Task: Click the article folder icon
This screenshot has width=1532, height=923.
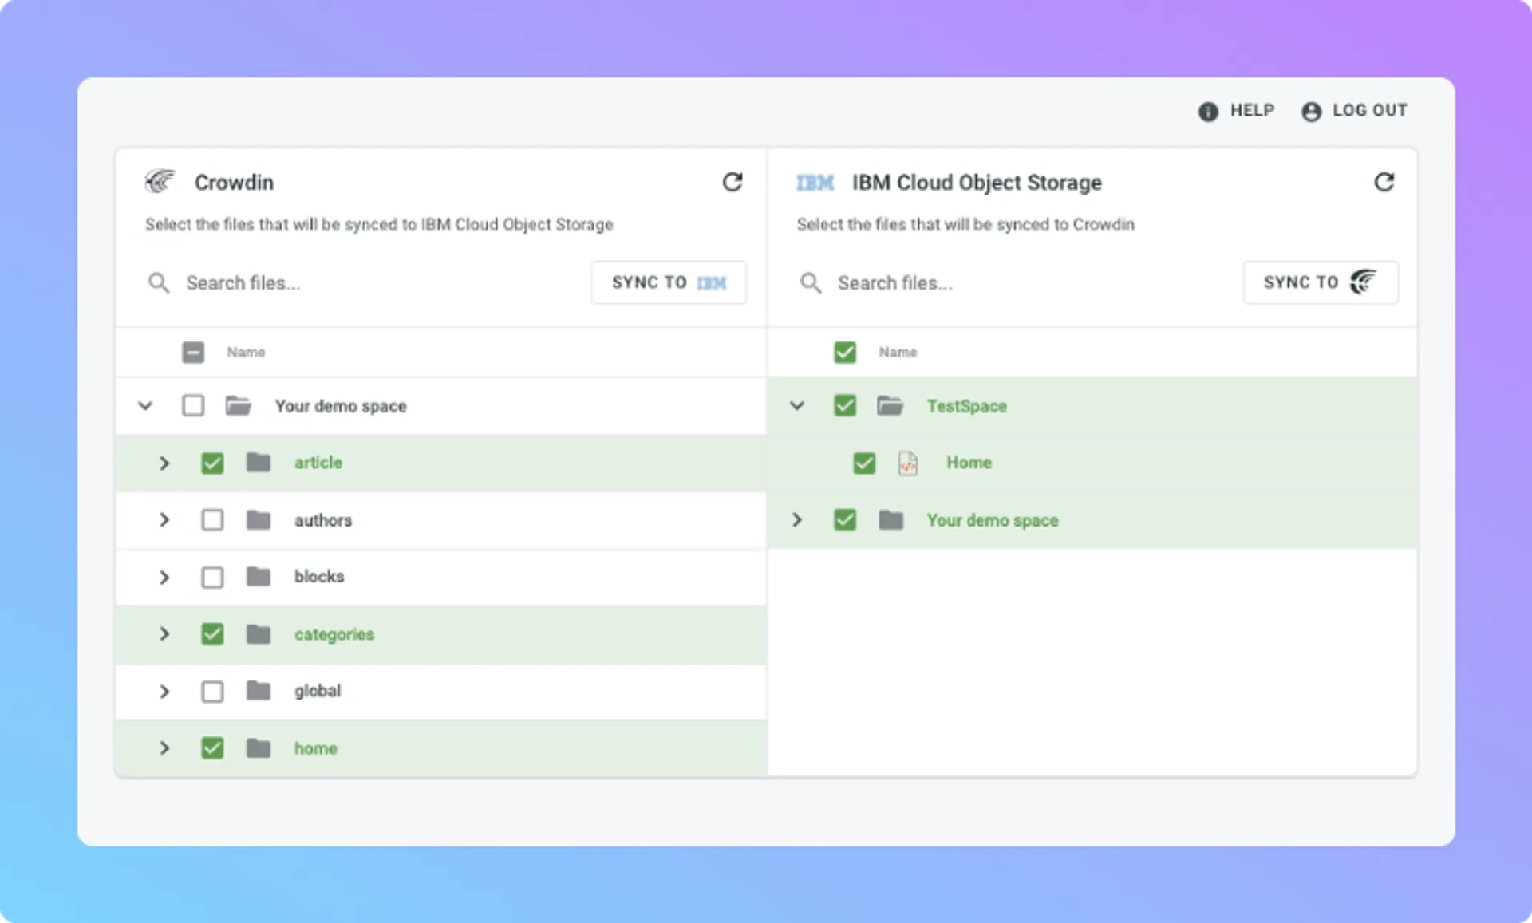Action: 259,462
